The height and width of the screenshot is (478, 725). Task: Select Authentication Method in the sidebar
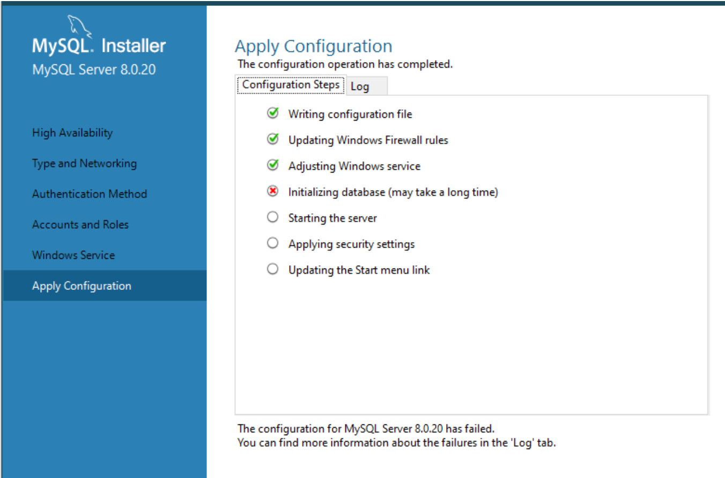pyautogui.click(x=90, y=194)
